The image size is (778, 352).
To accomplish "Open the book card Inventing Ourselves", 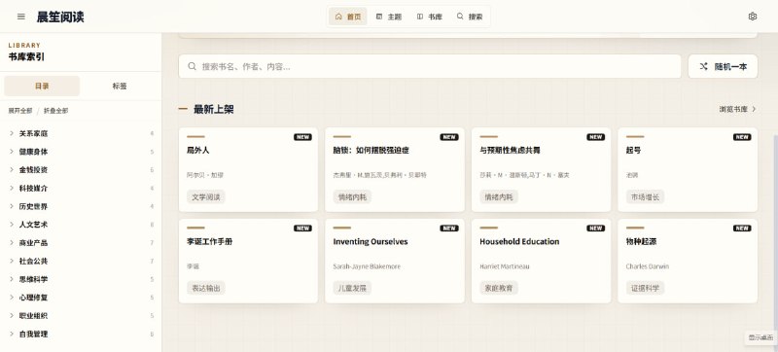I will point(395,261).
